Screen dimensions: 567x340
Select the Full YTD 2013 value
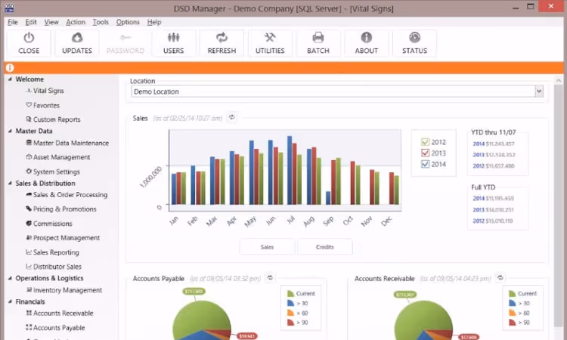pyautogui.click(x=500, y=209)
